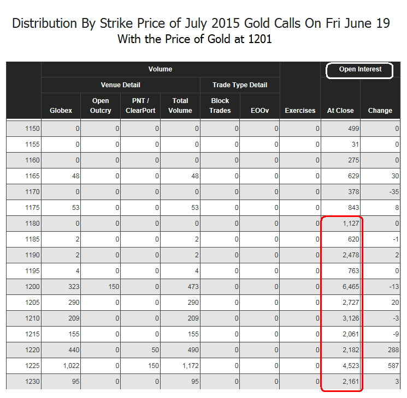Screen dimensions: 407x398
Task: Select the Open Outcry column header
Action: coord(101,105)
